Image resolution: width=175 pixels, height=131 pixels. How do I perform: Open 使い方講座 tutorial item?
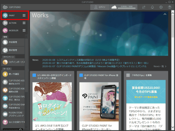click(13, 74)
